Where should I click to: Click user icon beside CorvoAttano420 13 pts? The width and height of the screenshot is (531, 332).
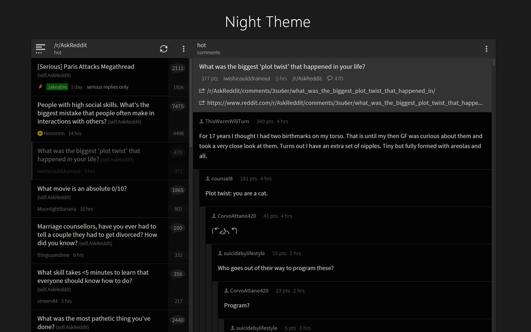pos(227,290)
